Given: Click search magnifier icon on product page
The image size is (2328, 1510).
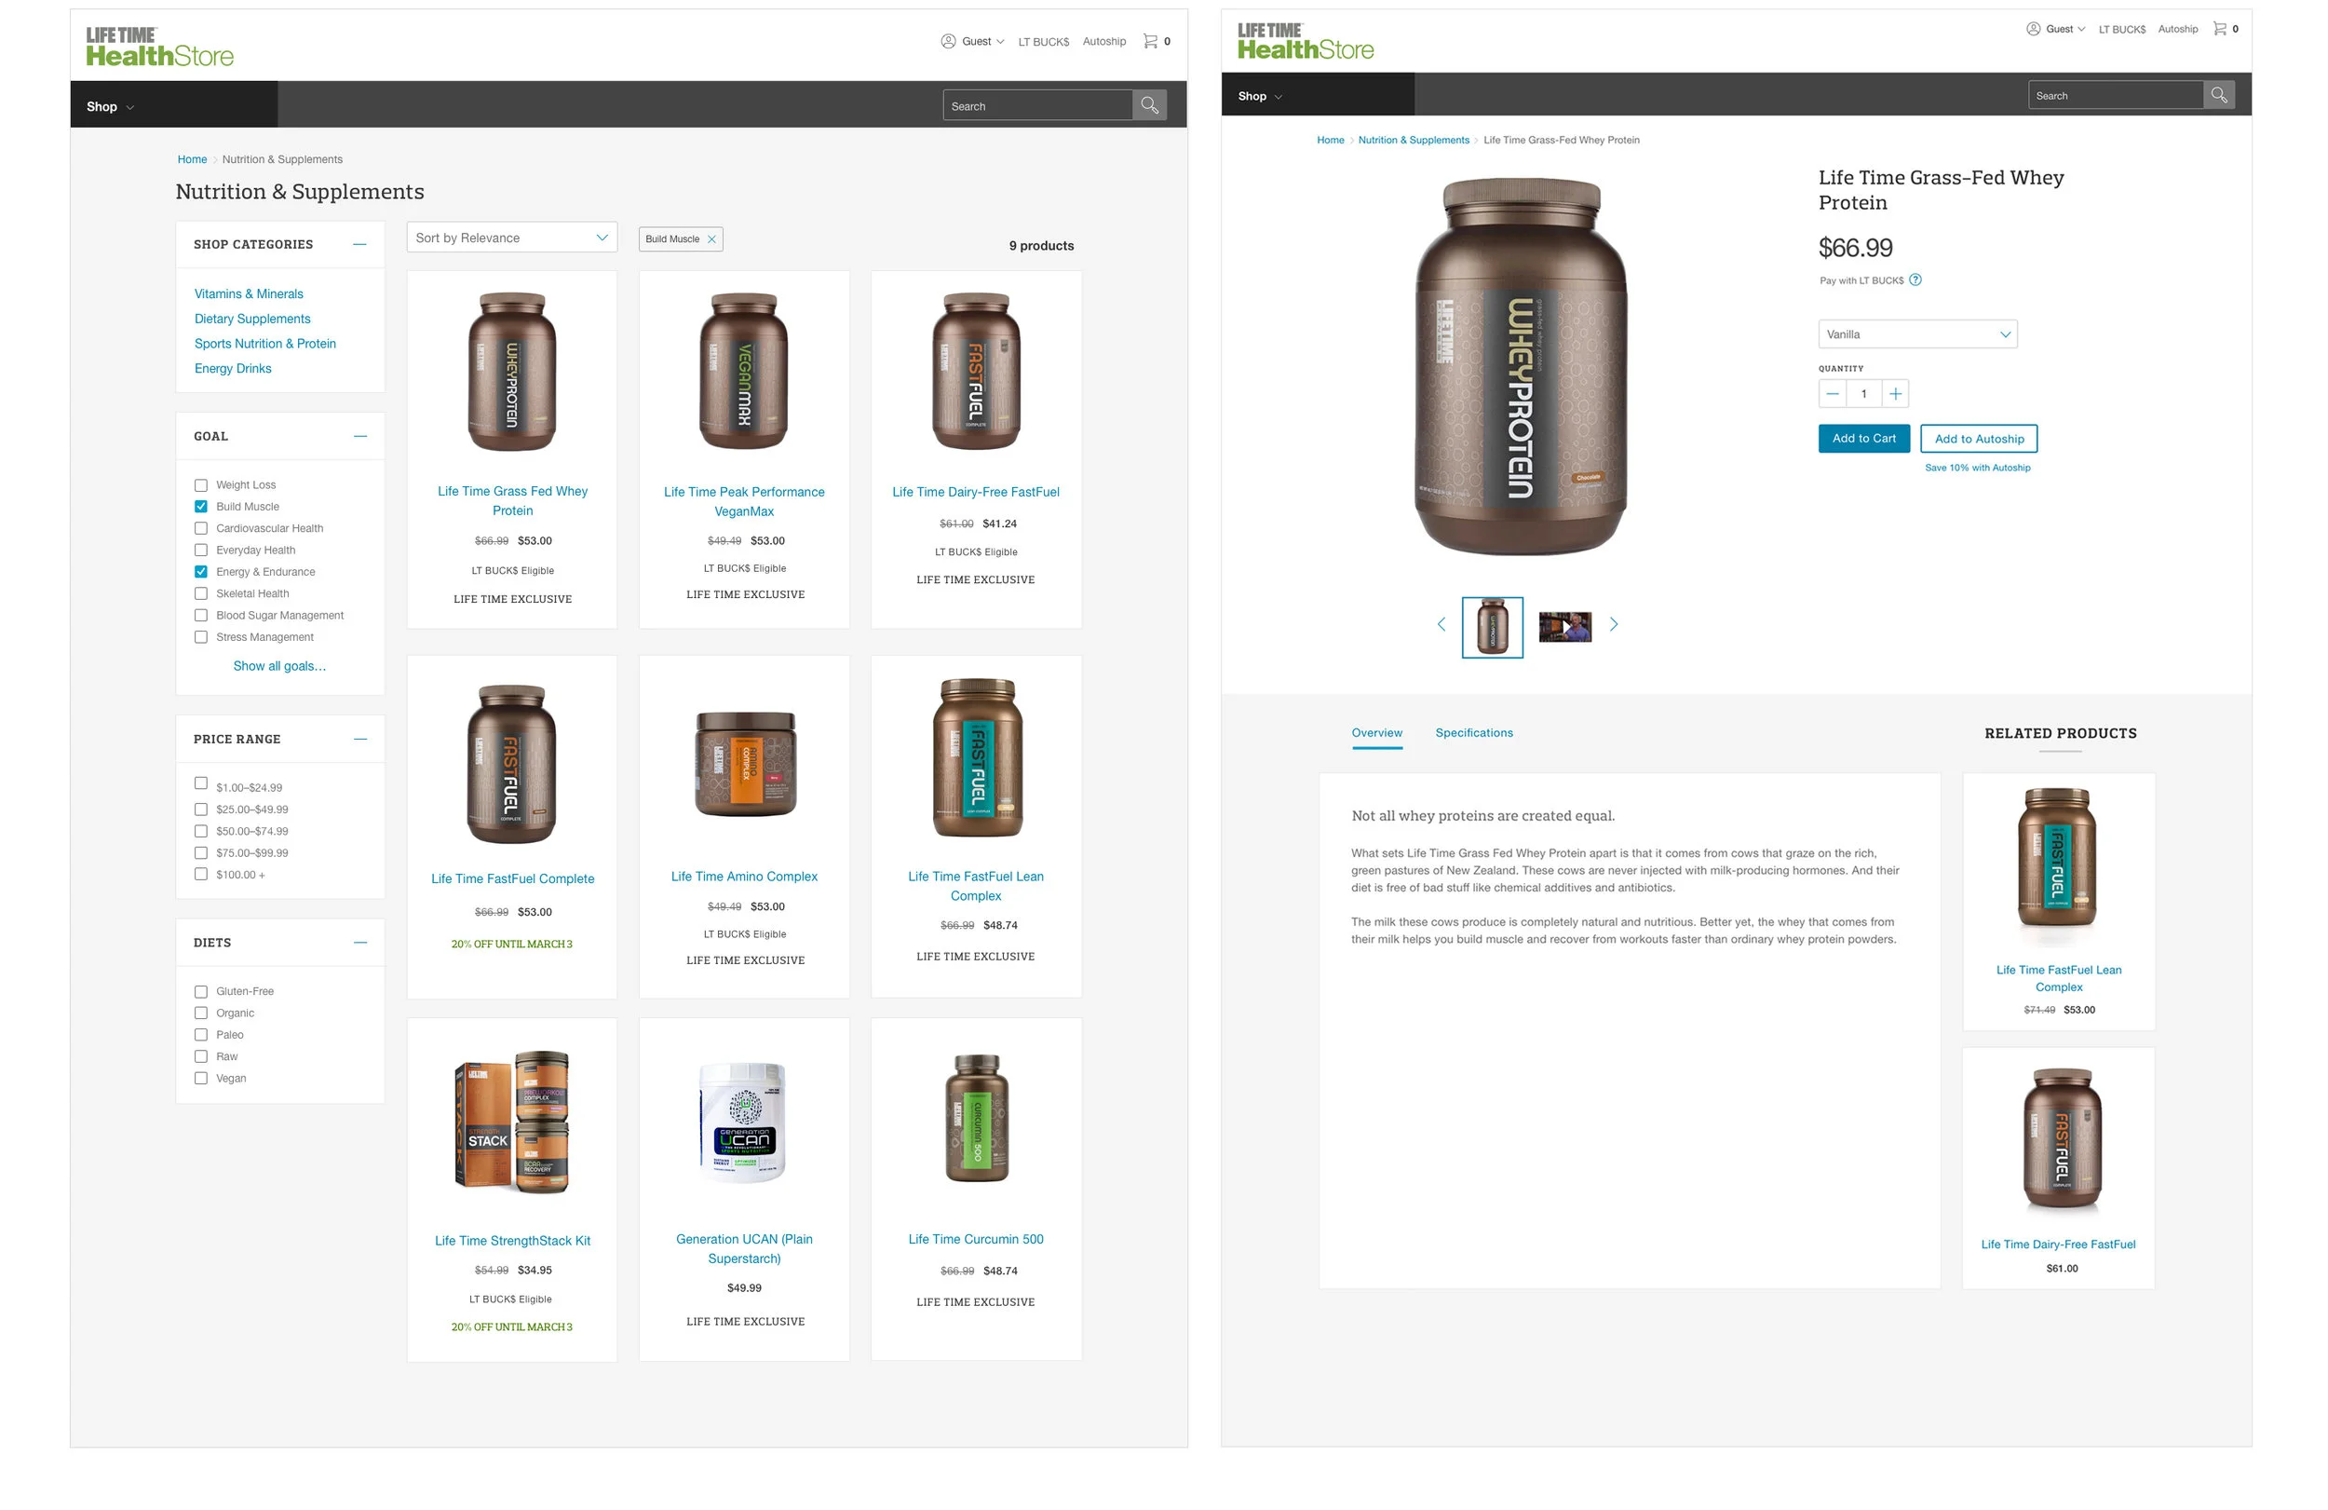Looking at the screenshot, I should (x=2218, y=95).
